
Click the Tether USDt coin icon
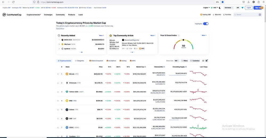click(x=67, y=92)
